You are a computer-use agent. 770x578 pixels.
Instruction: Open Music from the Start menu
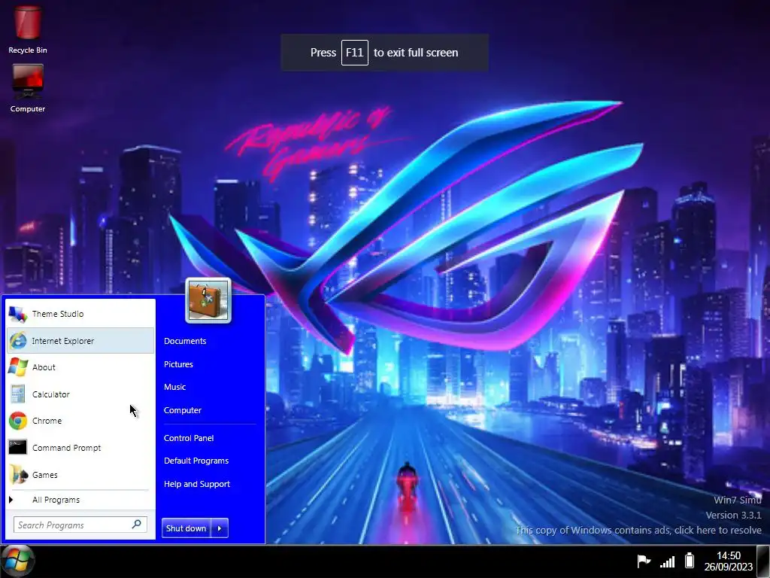coord(174,387)
